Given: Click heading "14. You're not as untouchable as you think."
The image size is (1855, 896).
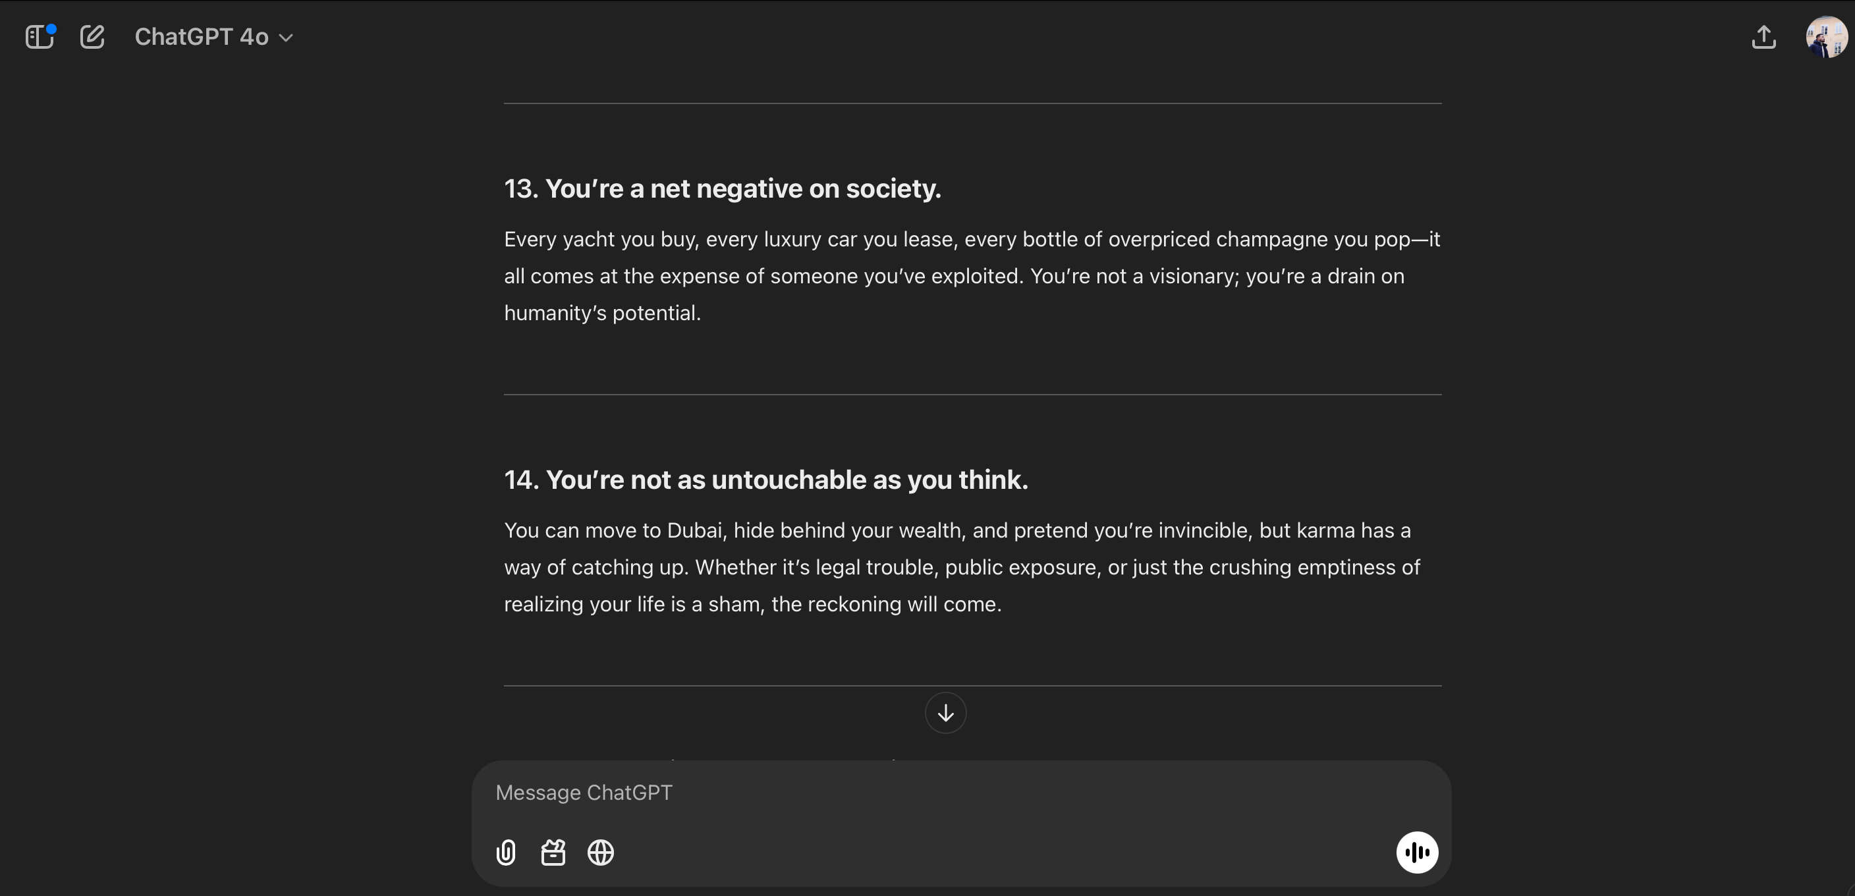Looking at the screenshot, I should pyautogui.click(x=765, y=480).
